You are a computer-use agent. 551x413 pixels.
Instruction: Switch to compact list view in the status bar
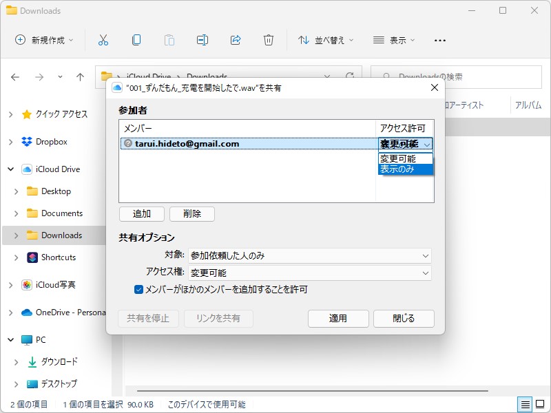(523, 404)
